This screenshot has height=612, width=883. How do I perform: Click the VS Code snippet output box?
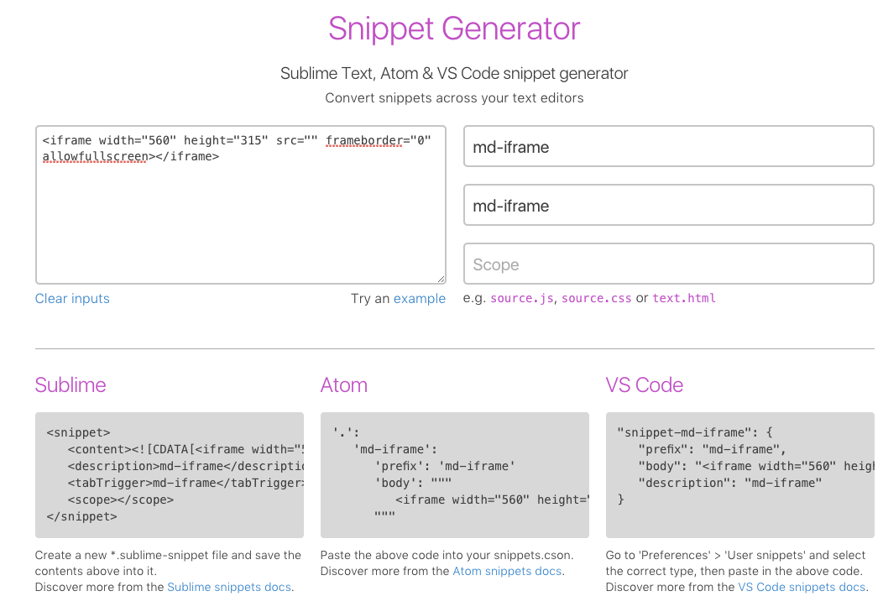pos(739,474)
